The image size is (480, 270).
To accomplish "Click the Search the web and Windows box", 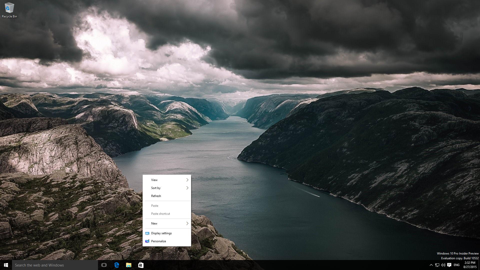I will pyautogui.click(x=55, y=265).
